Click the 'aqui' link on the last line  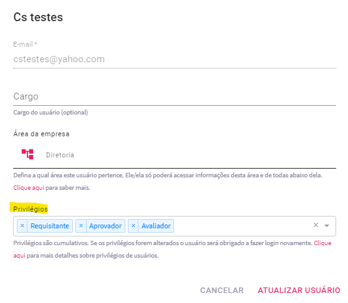click(19, 256)
